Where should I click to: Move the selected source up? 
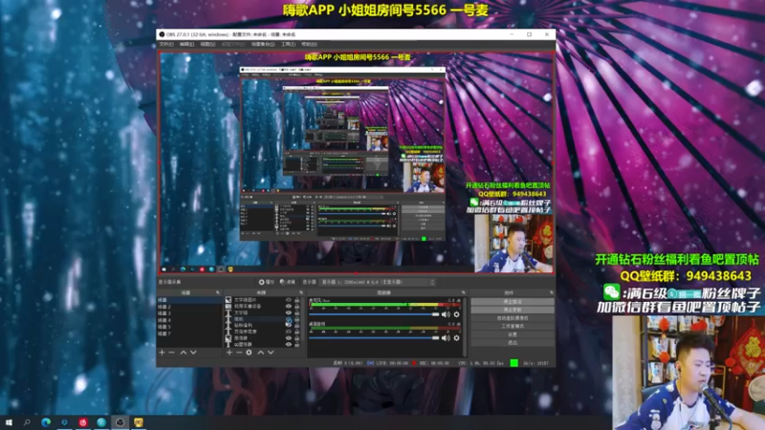260,353
